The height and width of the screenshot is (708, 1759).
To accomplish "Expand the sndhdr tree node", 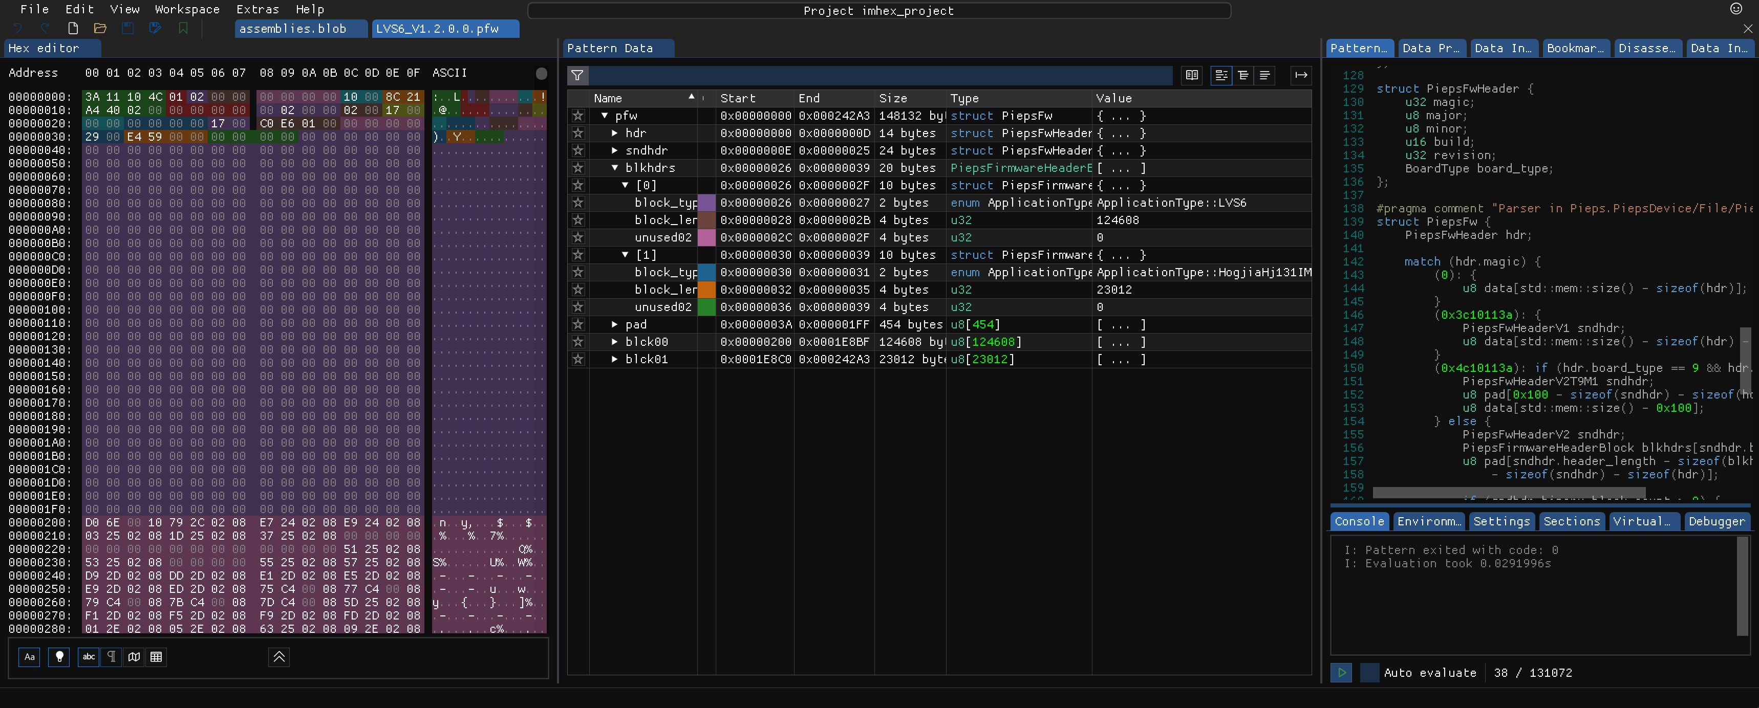I will [x=615, y=151].
